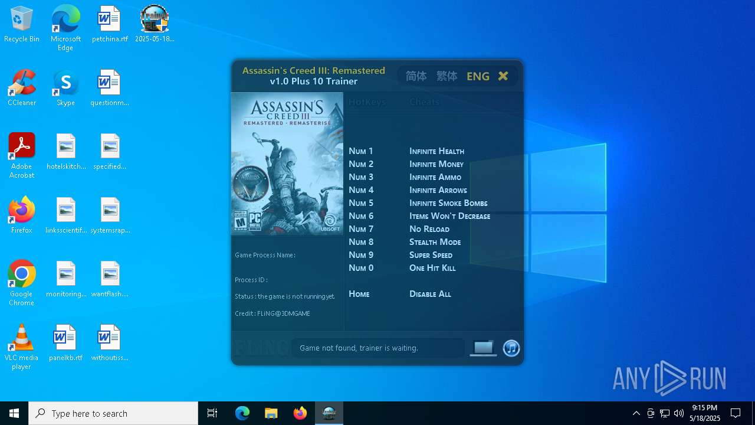This screenshot has width=755, height=425.
Task: Toggle Infinite Health cheat
Action: pos(436,151)
